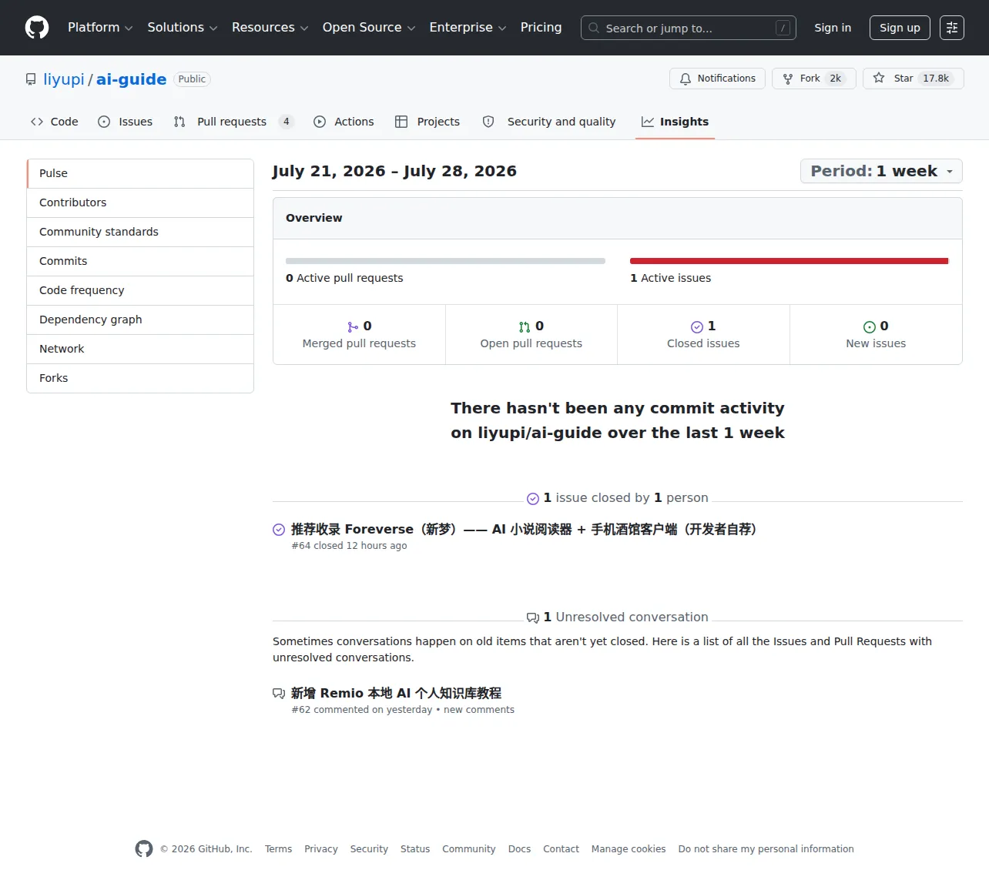This screenshot has width=989, height=890.
Task: Click the open pull requests icon
Action: click(x=525, y=326)
